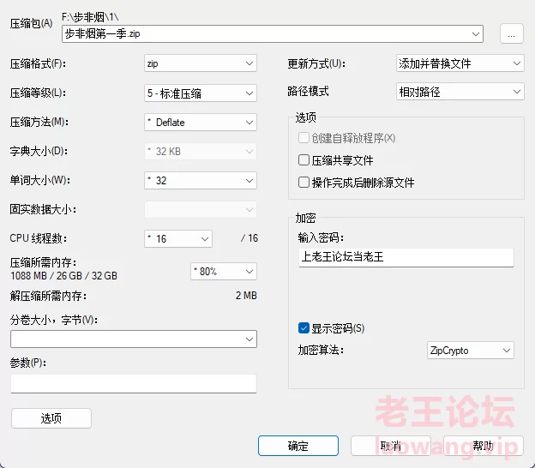Click the memory text 1088 MB / 26 GB / 32 GB
535x468 pixels.
(x=63, y=276)
